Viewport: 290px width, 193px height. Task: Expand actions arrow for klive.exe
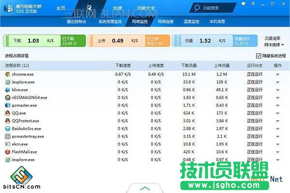click(x=277, y=90)
